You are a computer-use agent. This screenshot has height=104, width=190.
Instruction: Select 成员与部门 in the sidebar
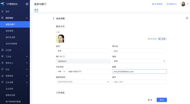point(15,24)
